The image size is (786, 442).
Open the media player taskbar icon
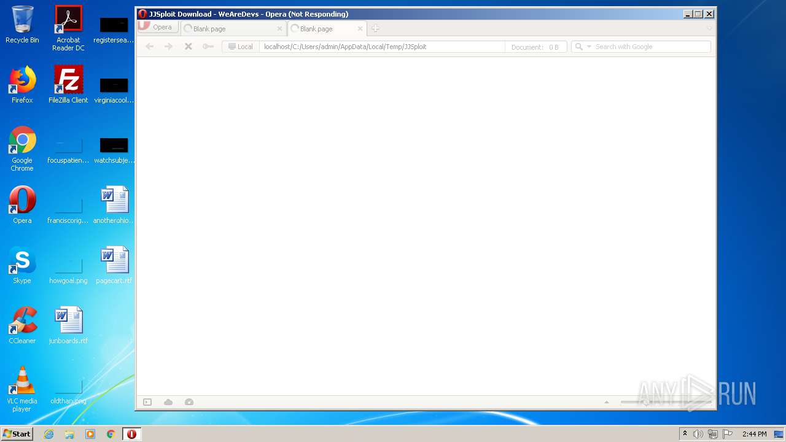point(90,434)
